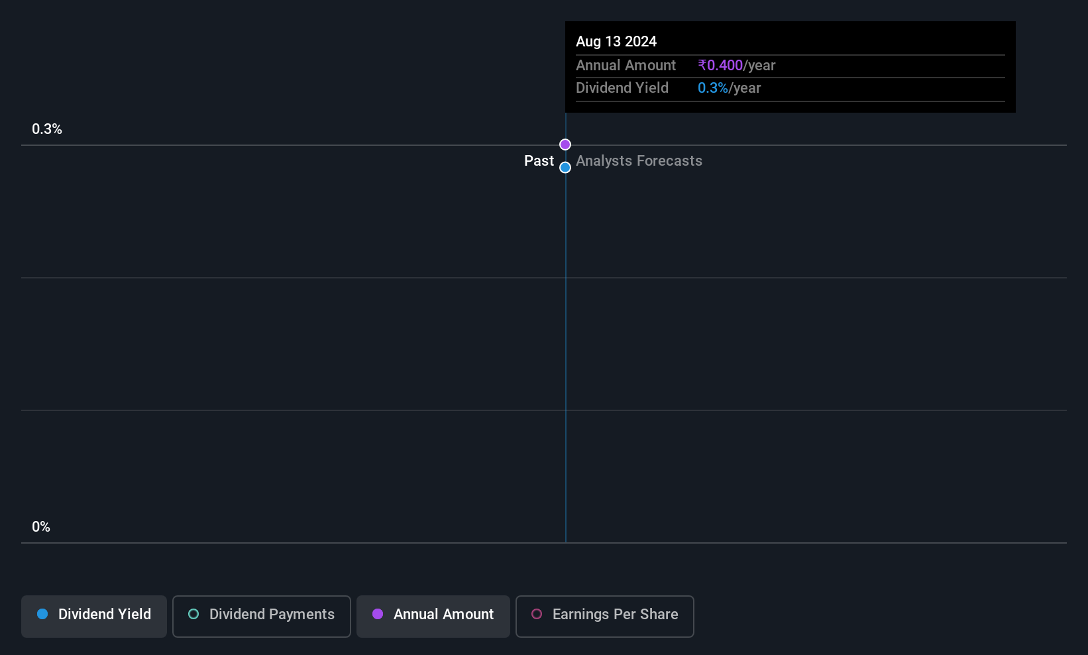Image resolution: width=1088 pixels, height=655 pixels.
Task: Click the 0.3%/year tooltip value
Action: [x=729, y=88]
